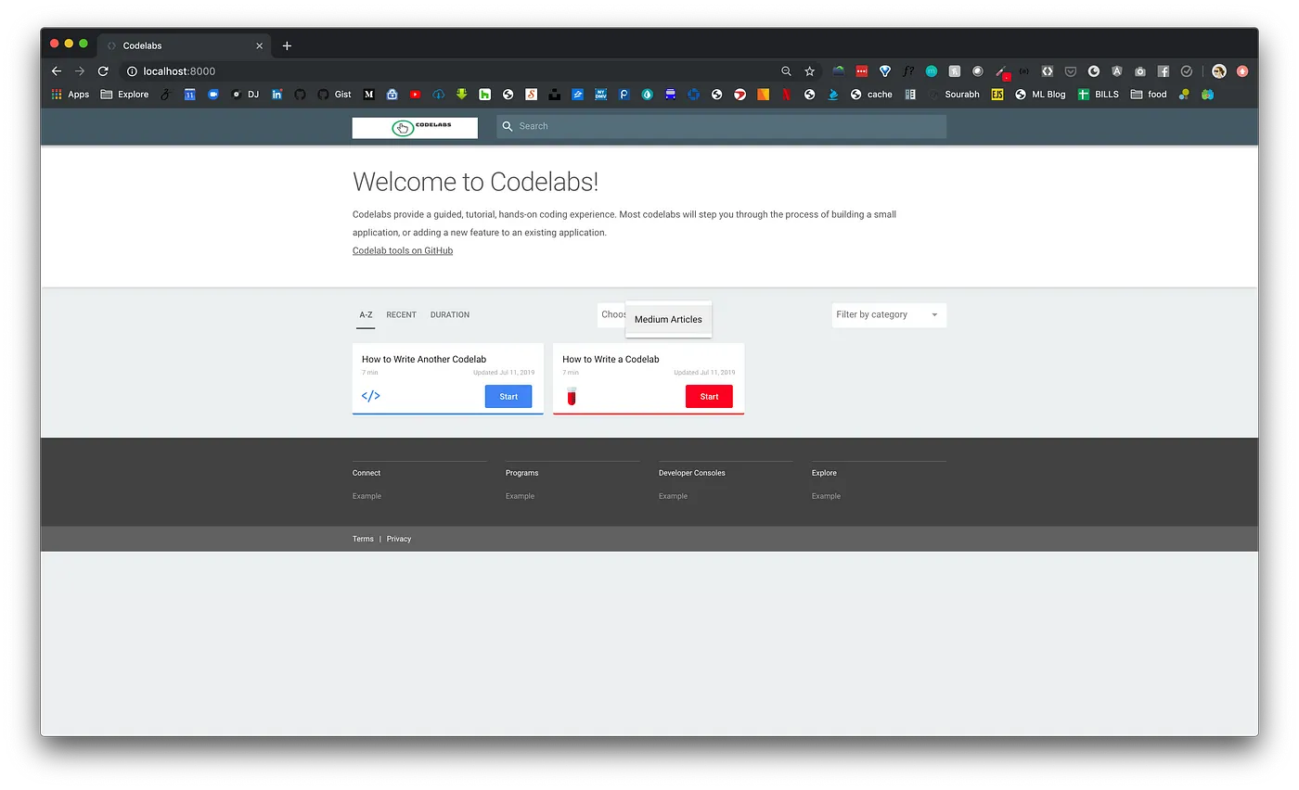Click the test tube icon on codelab card
Viewport: 1299px width, 790px height.
point(572,397)
